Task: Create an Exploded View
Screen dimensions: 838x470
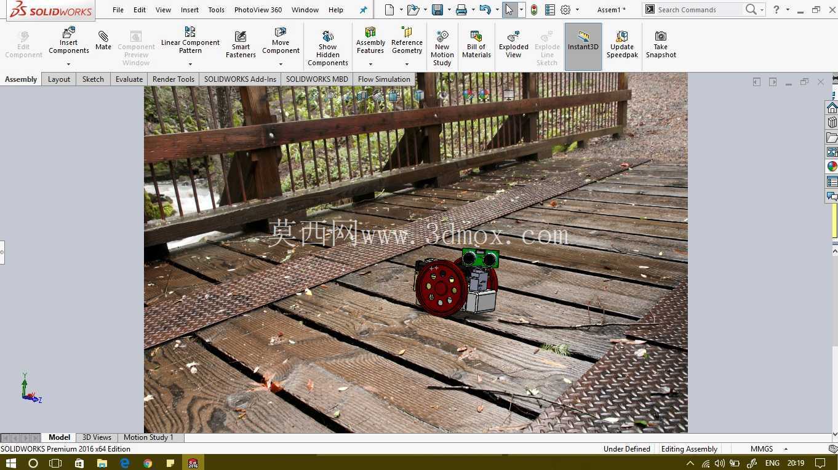Action: click(514, 44)
